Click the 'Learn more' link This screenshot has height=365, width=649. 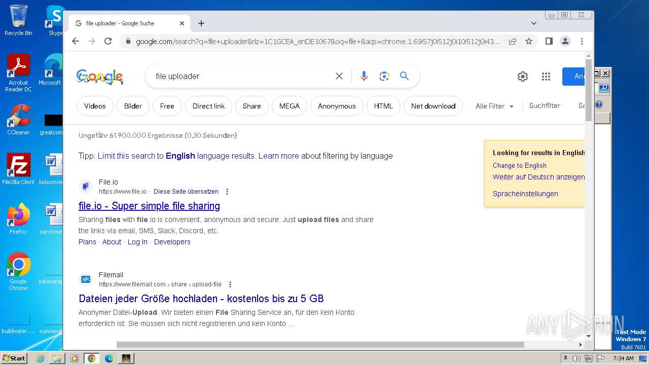(x=279, y=156)
